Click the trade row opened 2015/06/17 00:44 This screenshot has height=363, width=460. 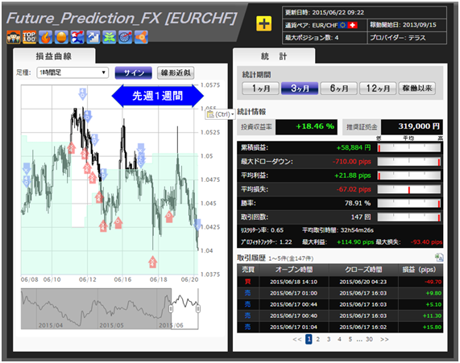[x=340, y=304]
